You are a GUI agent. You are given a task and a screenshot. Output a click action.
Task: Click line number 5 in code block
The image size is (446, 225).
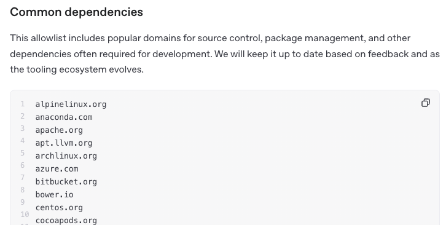pos(23,153)
